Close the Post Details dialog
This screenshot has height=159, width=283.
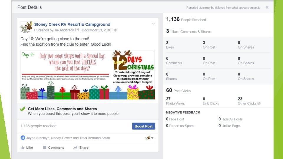point(267,7)
